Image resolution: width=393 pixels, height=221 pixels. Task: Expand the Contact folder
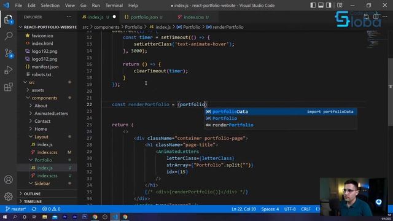47,121
